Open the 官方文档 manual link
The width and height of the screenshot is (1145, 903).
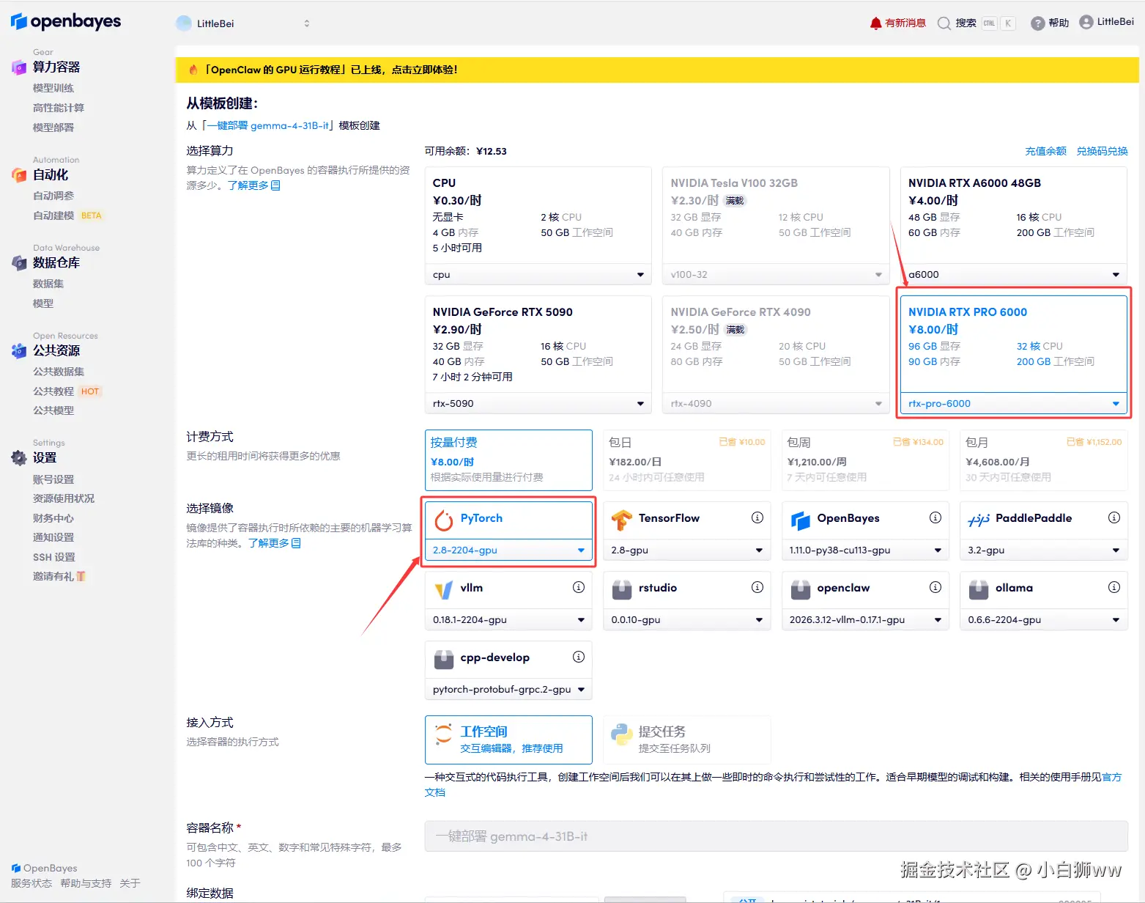click(1111, 777)
